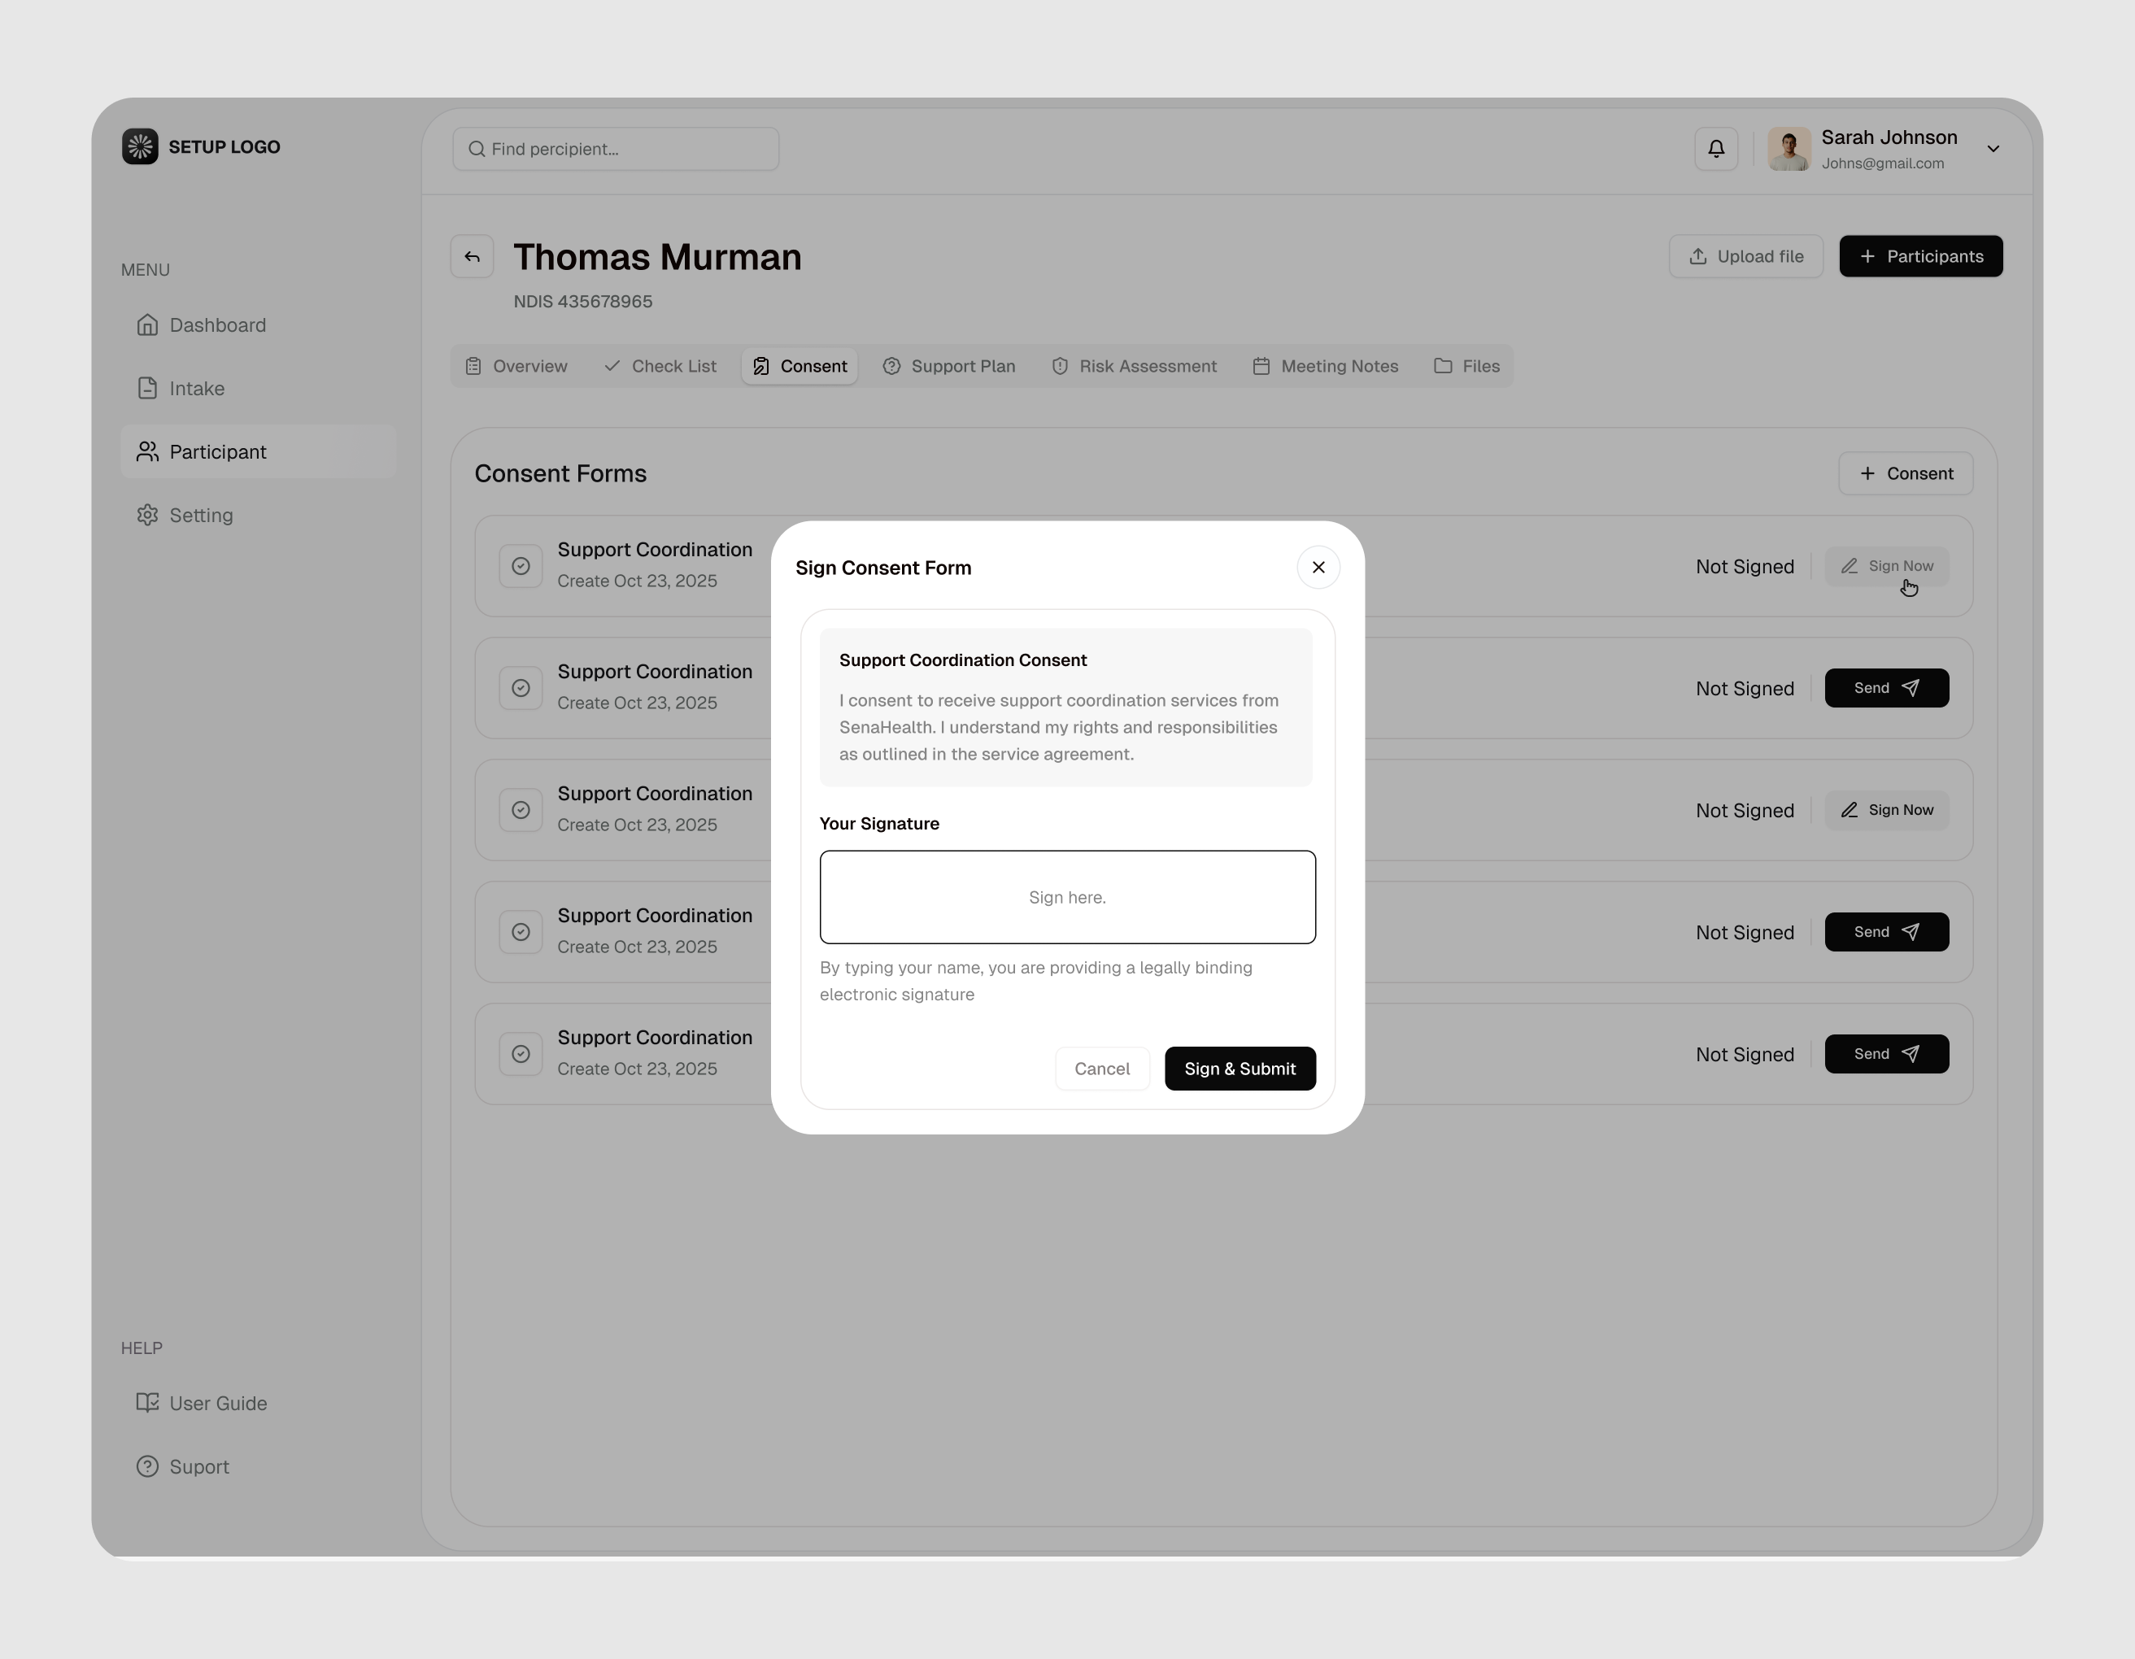Switch to the Support Plan tab
2135x1659 pixels.
point(948,366)
